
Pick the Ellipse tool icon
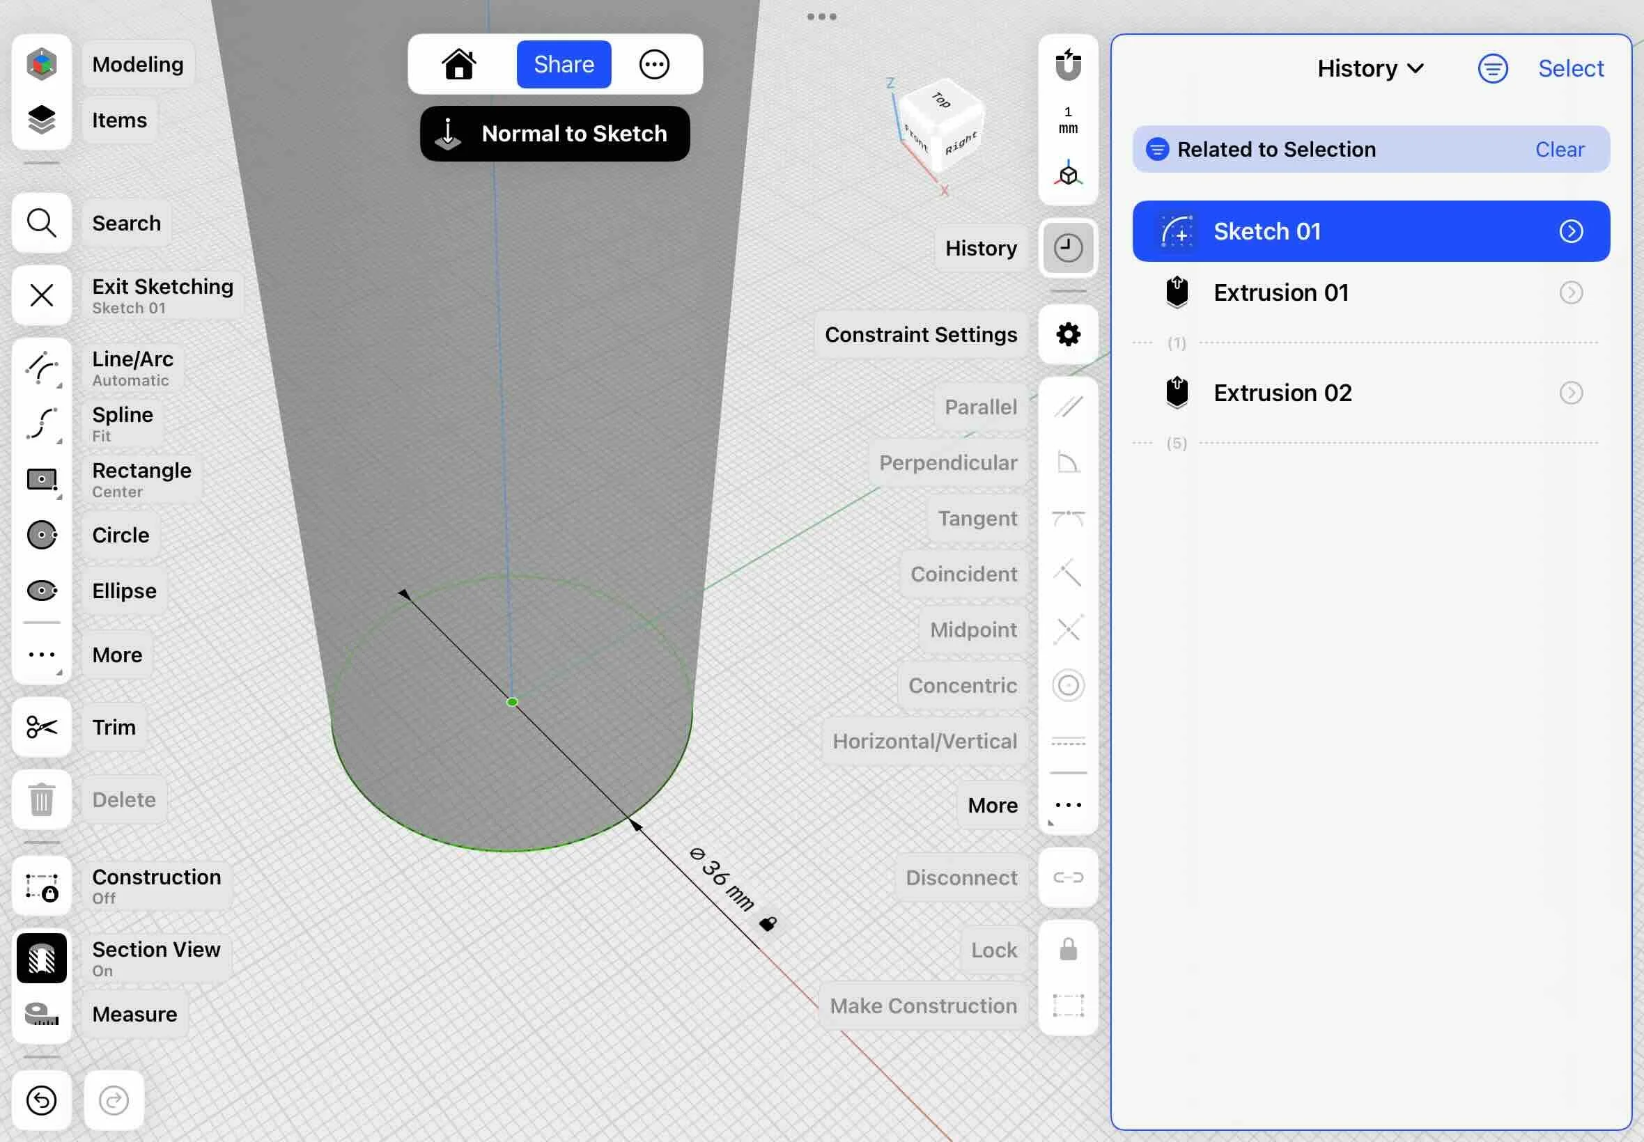[42, 590]
